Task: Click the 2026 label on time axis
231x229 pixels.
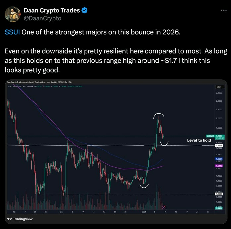Action: pos(144,211)
